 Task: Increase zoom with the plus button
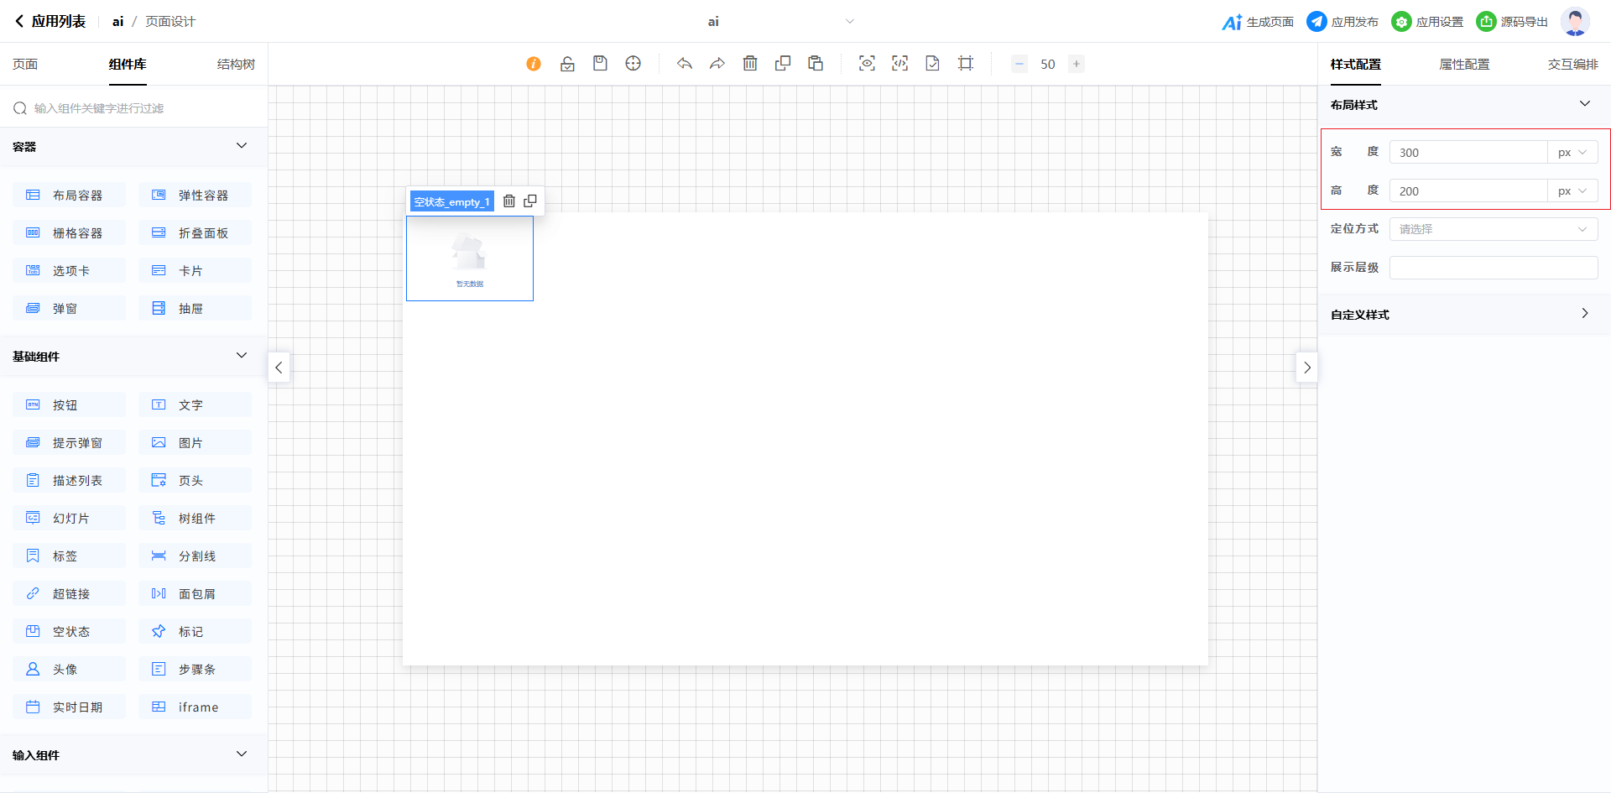[1077, 64]
